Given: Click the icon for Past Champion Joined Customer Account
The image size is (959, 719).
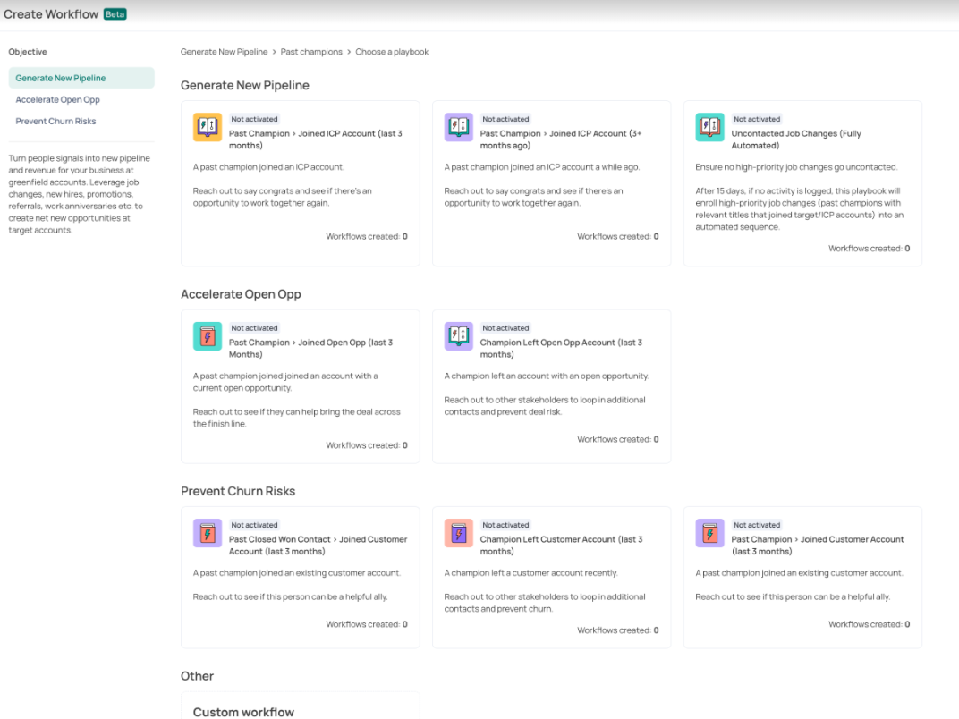Looking at the screenshot, I should [709, 533].
